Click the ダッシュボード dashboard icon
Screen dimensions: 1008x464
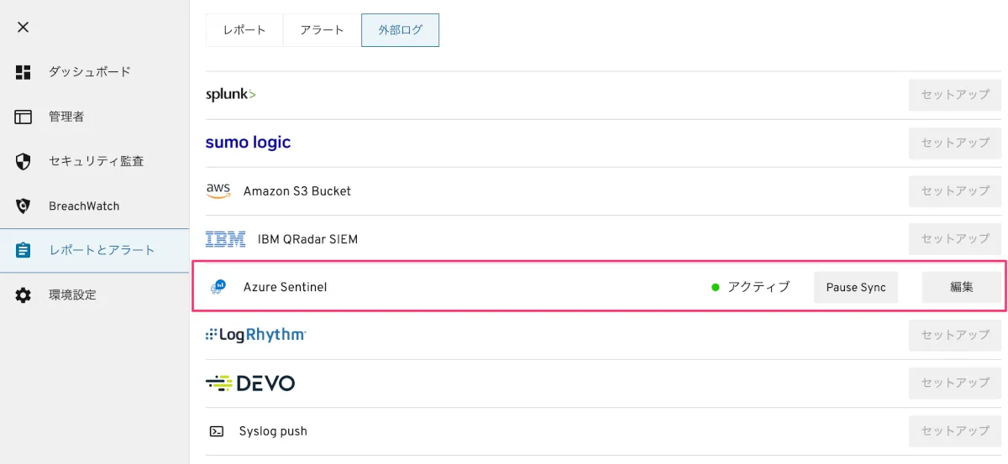(x=24, y=72)
